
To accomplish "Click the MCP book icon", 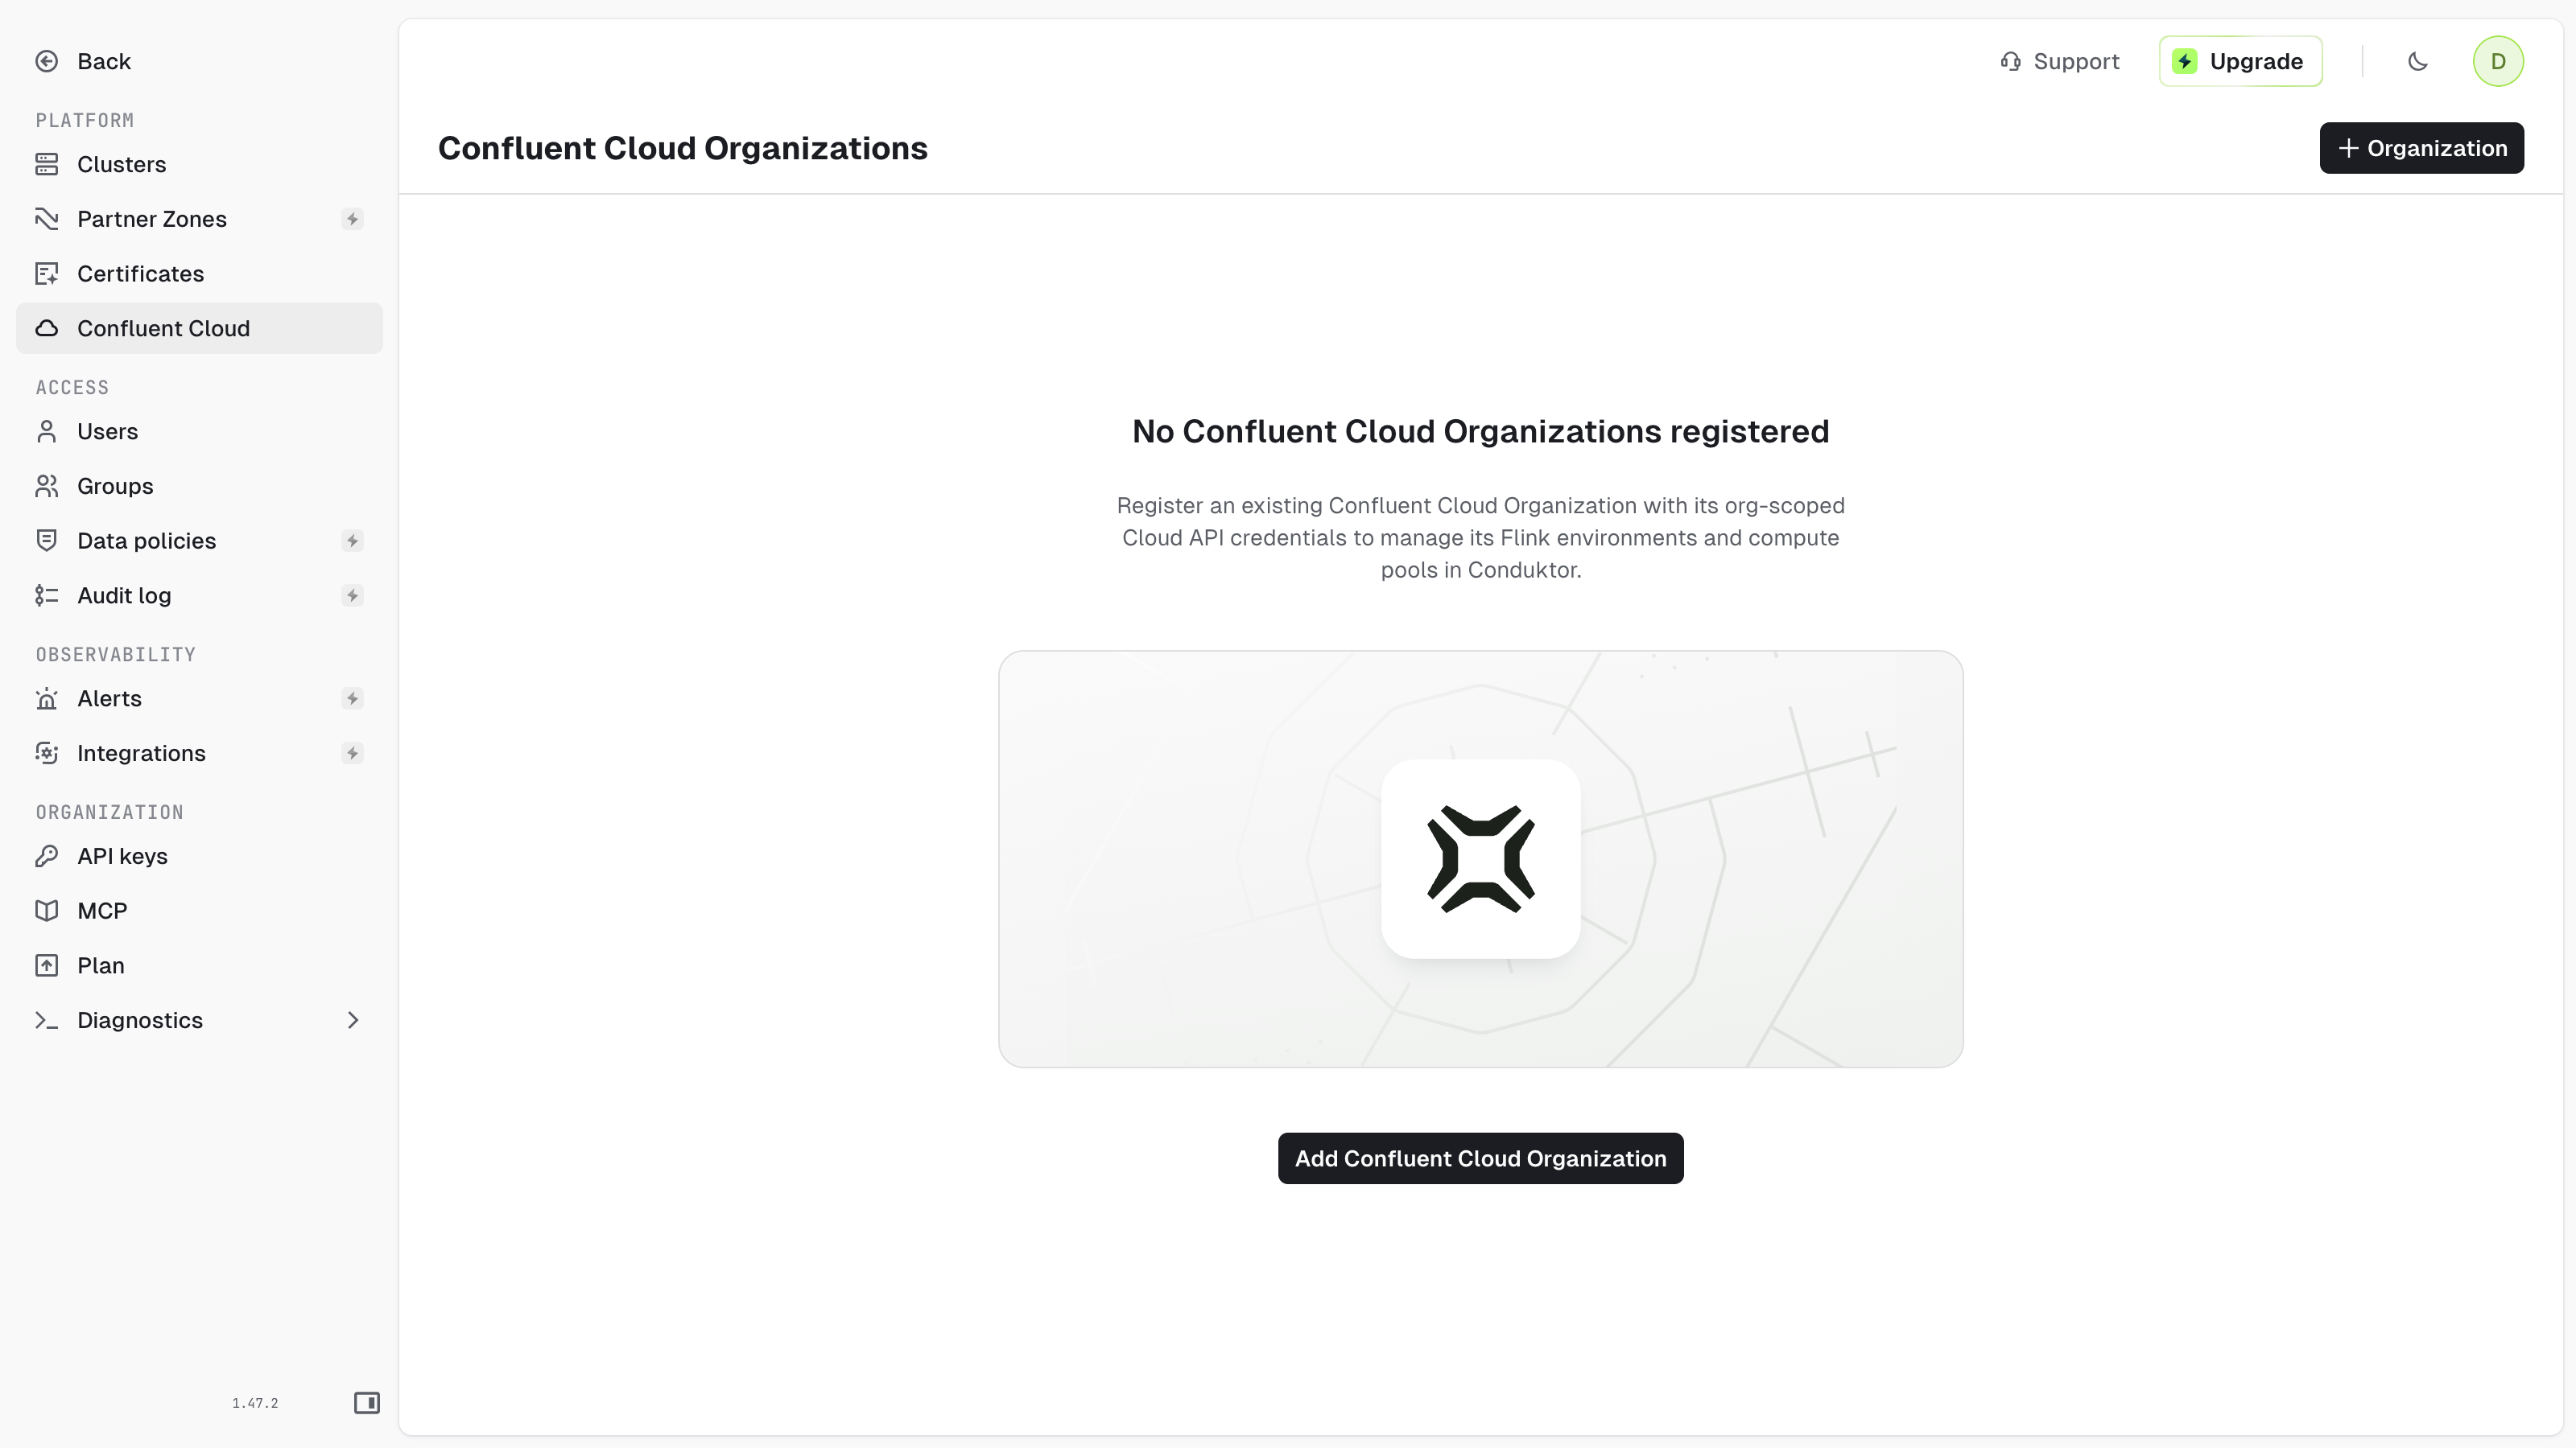I will click(x=47, y=911).
